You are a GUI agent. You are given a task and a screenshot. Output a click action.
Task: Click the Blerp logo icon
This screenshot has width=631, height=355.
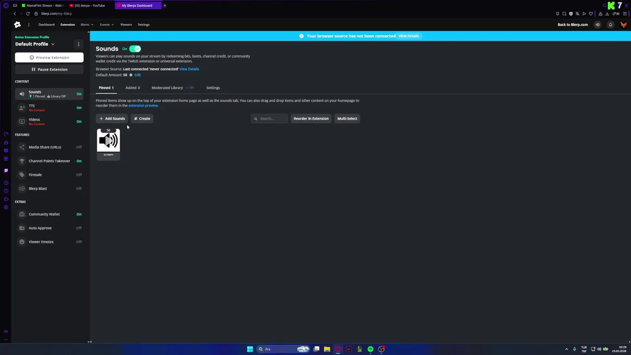coord(17,25)
